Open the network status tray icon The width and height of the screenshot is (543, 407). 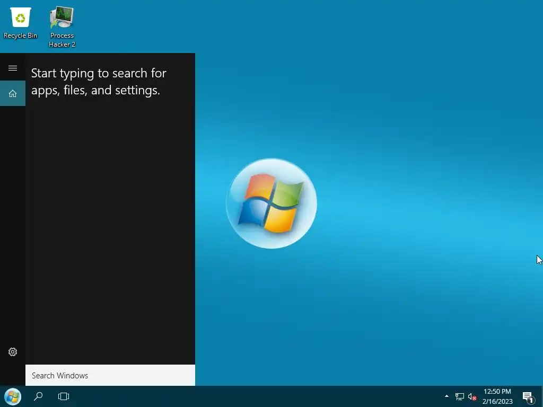[x=460, y=396]
